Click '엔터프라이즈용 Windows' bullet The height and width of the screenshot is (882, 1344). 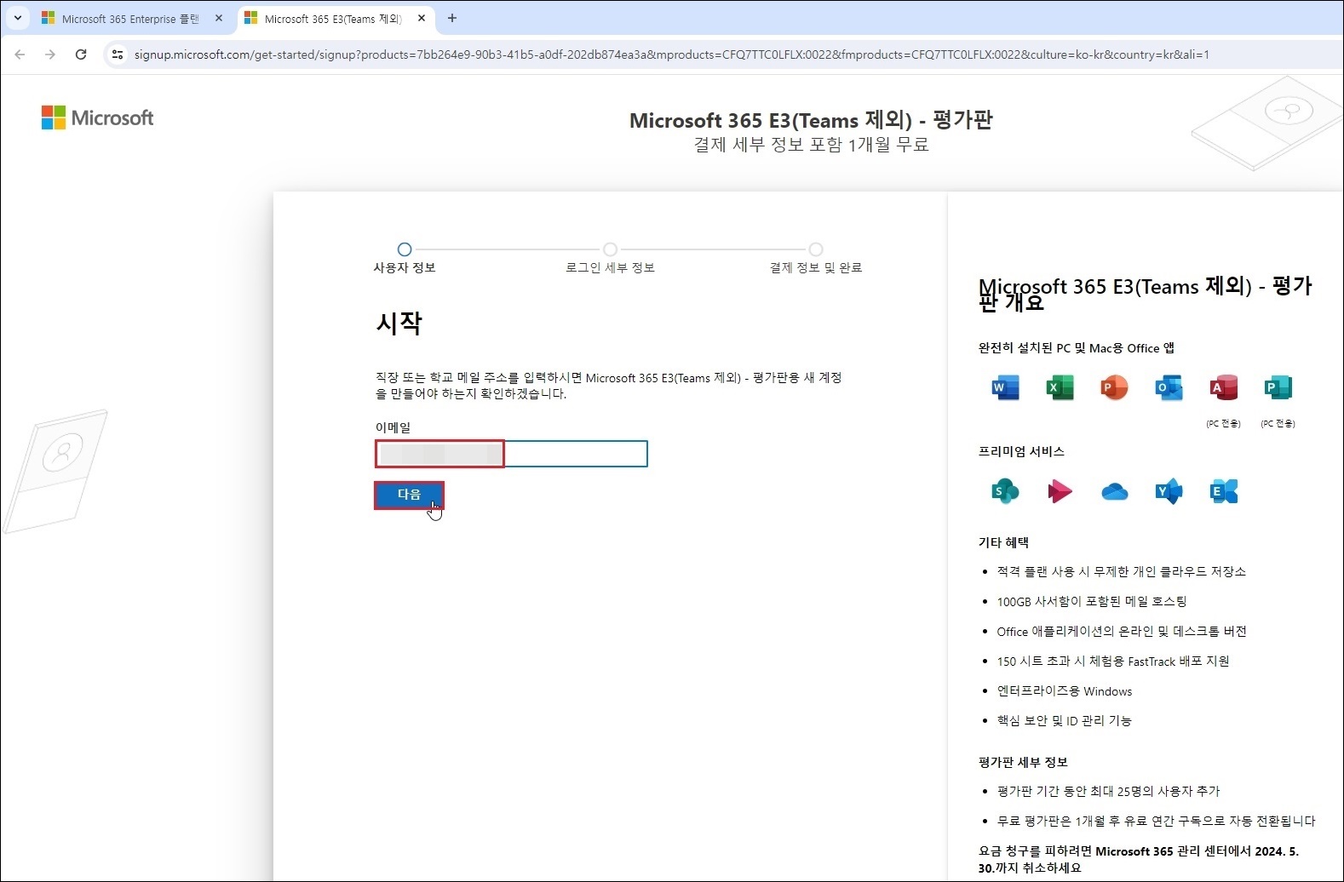(x=1065, y=691)
